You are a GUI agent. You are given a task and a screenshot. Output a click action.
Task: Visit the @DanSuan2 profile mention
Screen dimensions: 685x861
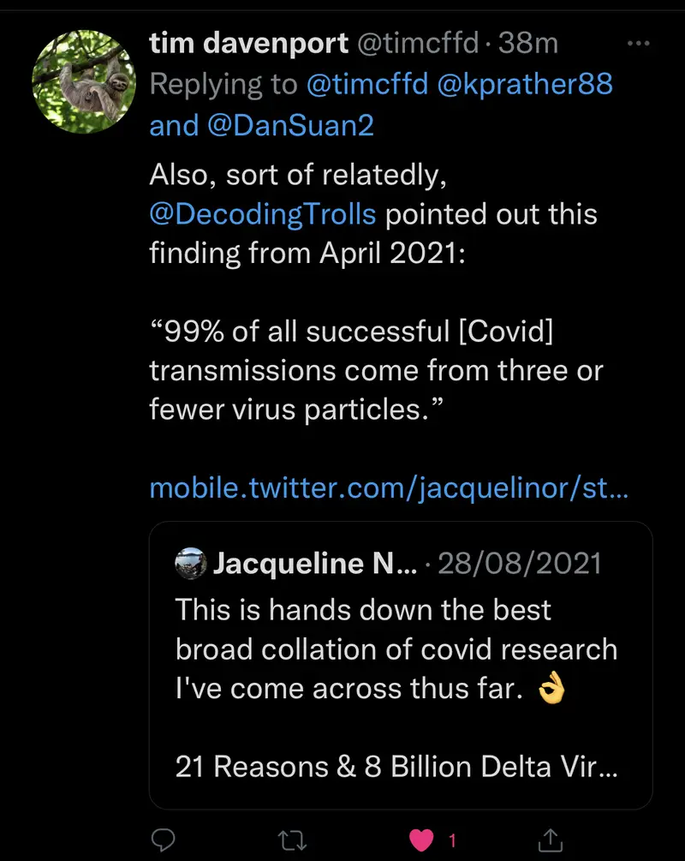point(290,126)
